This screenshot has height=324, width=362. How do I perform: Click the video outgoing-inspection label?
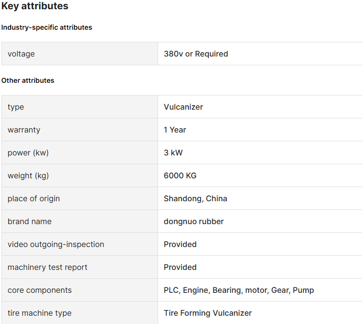tap(56, 245)
